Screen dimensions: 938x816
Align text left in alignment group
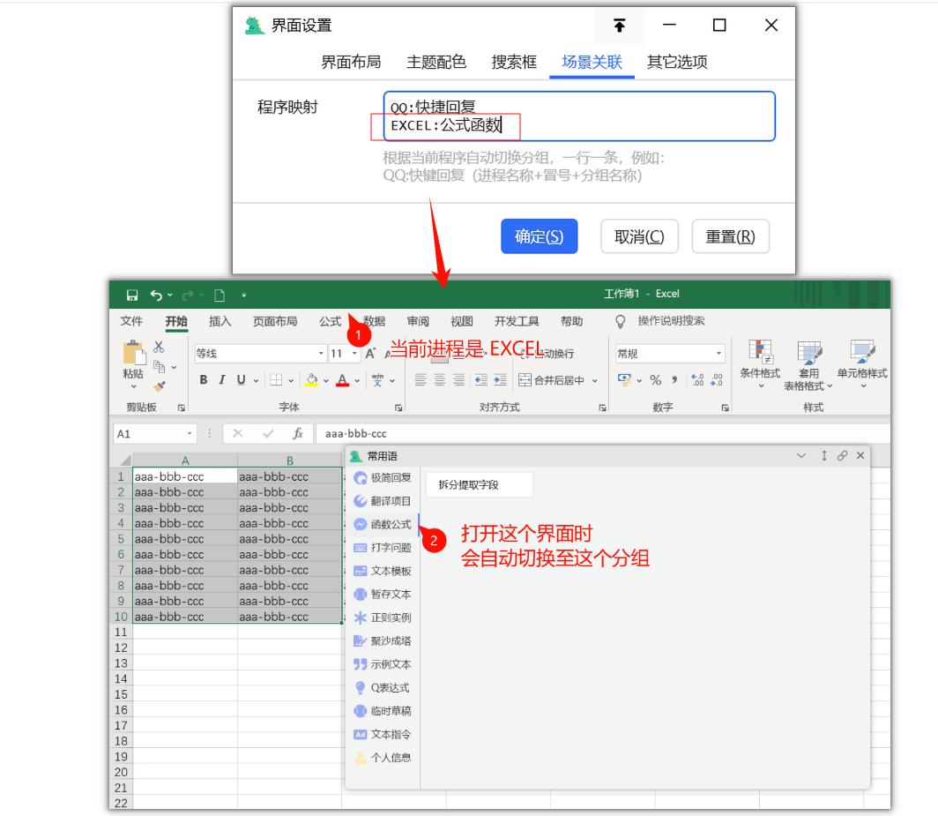(421, 379)
